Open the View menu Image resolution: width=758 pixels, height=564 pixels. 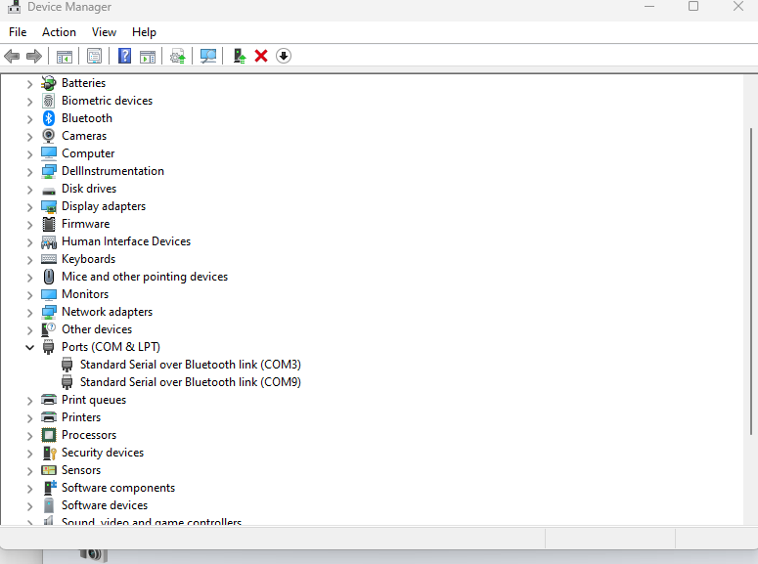click(x=104, y=32)
